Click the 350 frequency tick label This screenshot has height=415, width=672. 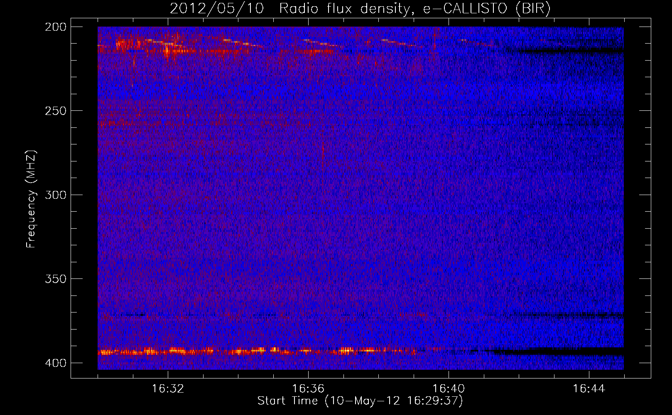pyautogui.click(x=55, y=279)
